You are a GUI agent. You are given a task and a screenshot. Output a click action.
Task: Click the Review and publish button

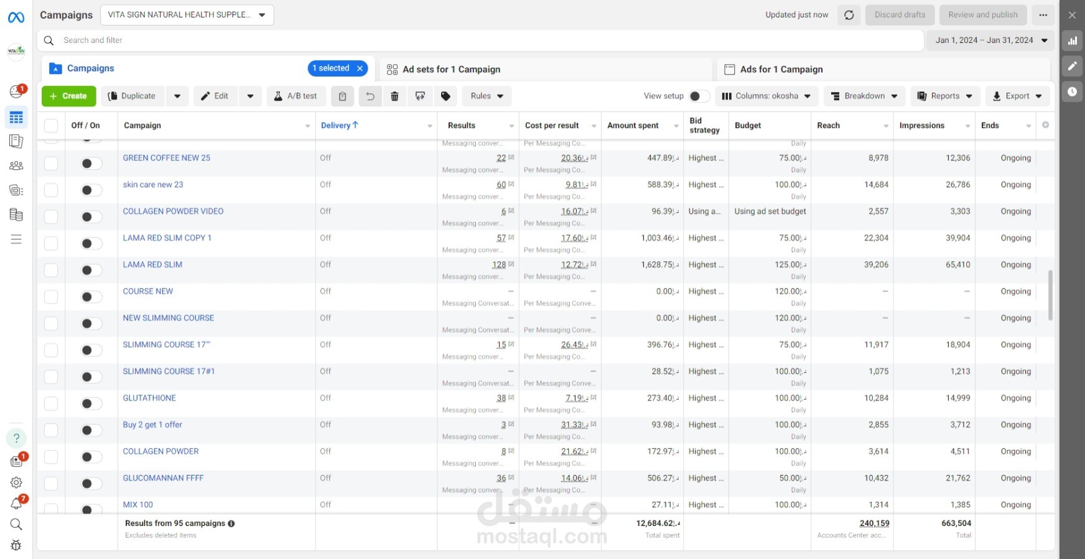983,15
